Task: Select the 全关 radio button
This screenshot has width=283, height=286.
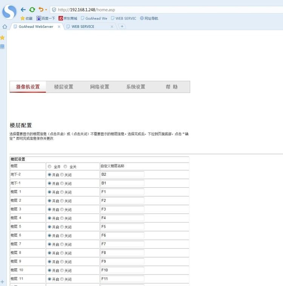Action: [65, 167]
